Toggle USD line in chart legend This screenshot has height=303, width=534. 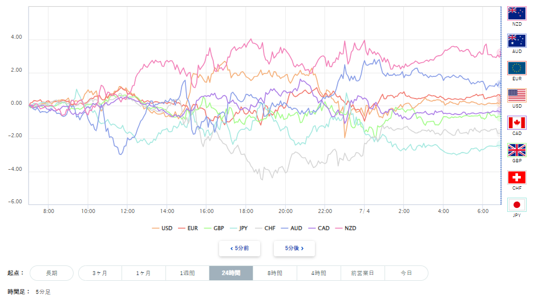[x=162, y=228]
